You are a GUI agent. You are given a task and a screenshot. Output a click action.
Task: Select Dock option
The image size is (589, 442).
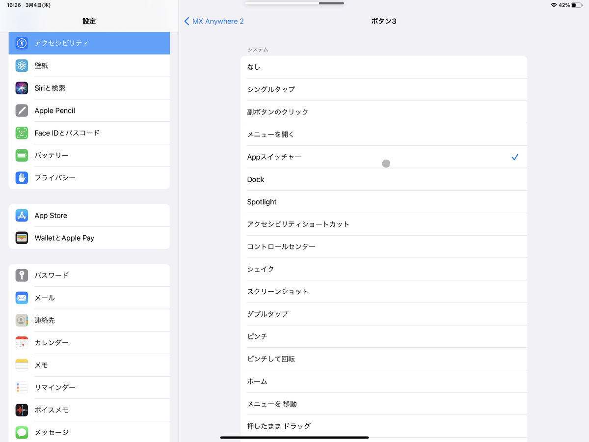[x=384, y=180]
